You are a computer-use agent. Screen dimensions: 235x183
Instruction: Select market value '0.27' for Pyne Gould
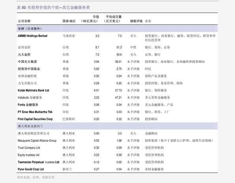coord(96,169)
